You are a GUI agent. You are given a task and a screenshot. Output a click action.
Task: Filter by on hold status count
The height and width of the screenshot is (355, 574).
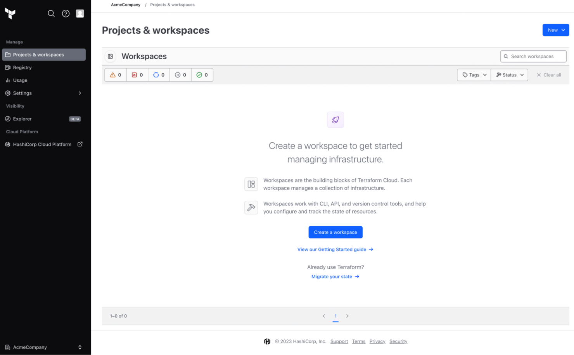click(180, 75)
